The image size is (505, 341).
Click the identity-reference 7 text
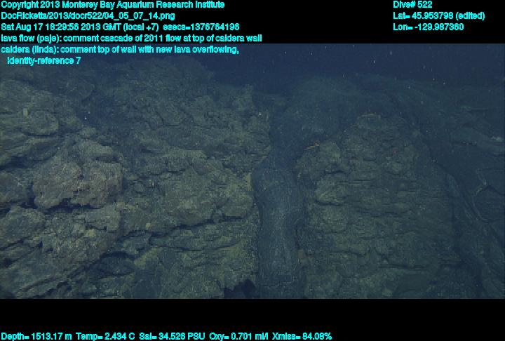[43, 60]
